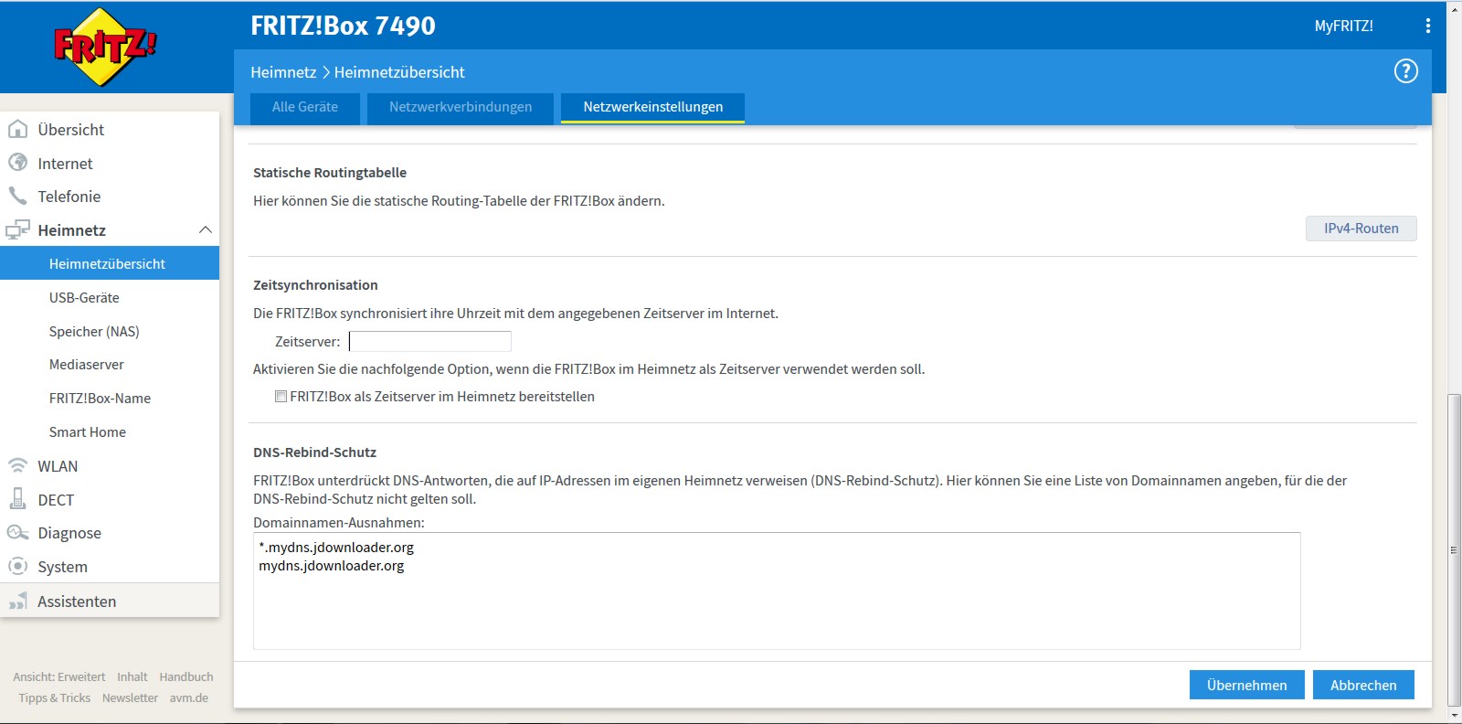Click Heimnetz in the breadcrumb
Image resolution: width=1462 pixels, height=724 pixels.
[283, 72]
